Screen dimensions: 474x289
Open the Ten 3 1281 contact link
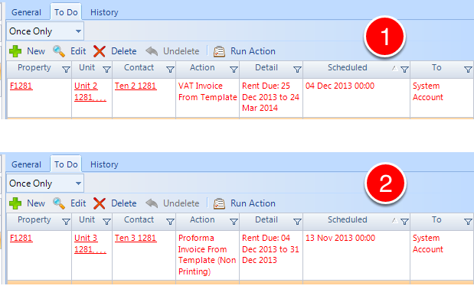click(136, 238)
